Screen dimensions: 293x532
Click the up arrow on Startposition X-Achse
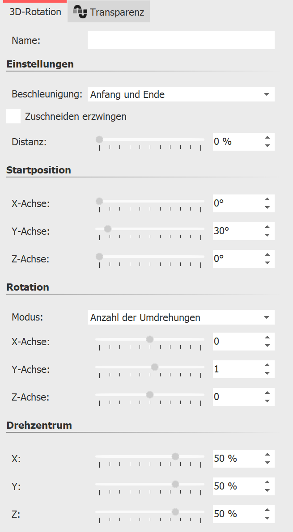[x=267, y=198]
